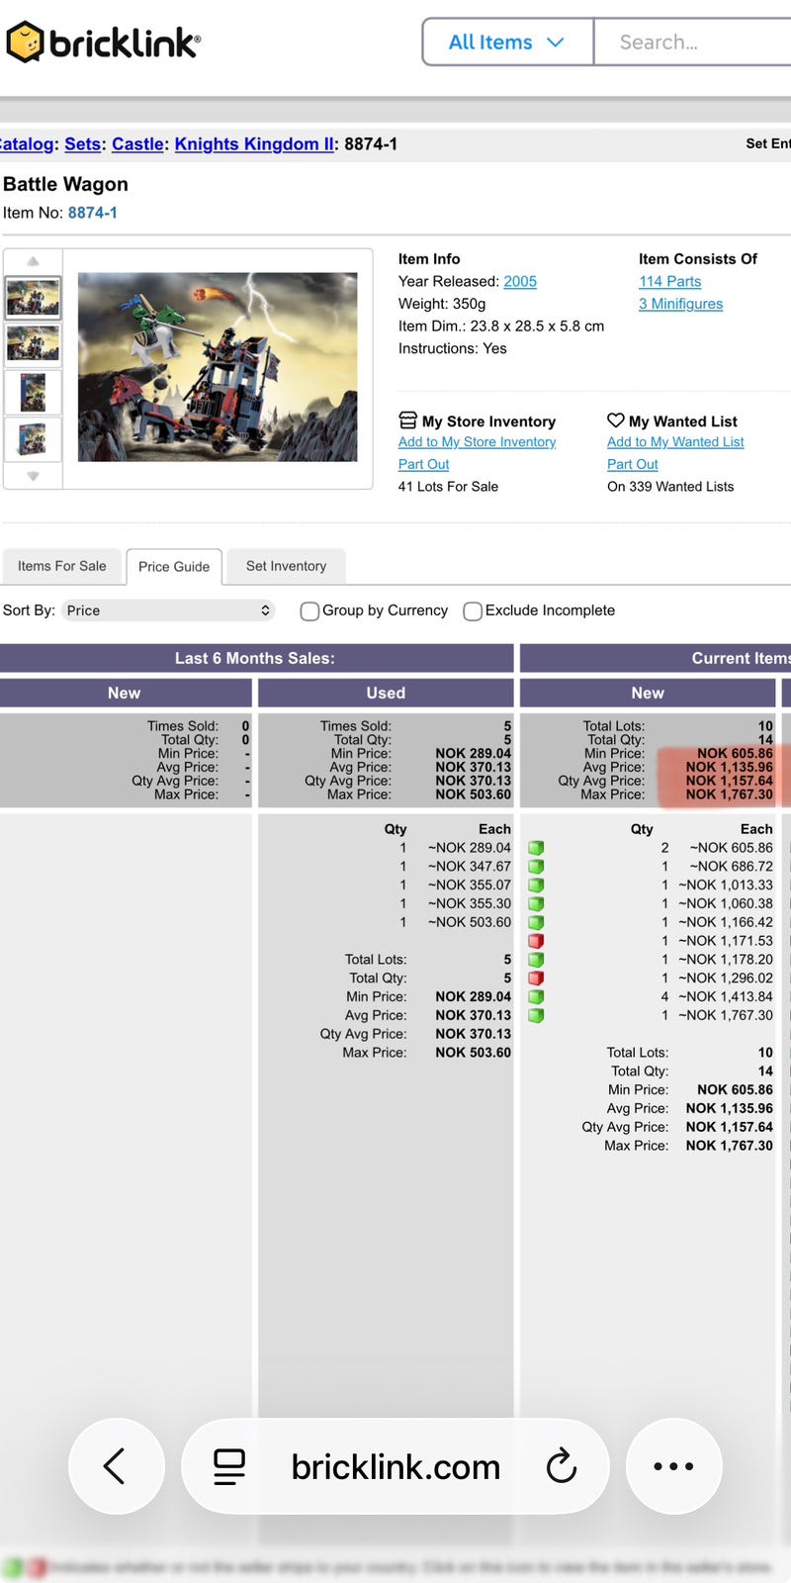Image resolution: width=791 pixels, height=1583 pixels.
Task: Click the used sale price ~NOK 503.60
Action: (470, 922)
